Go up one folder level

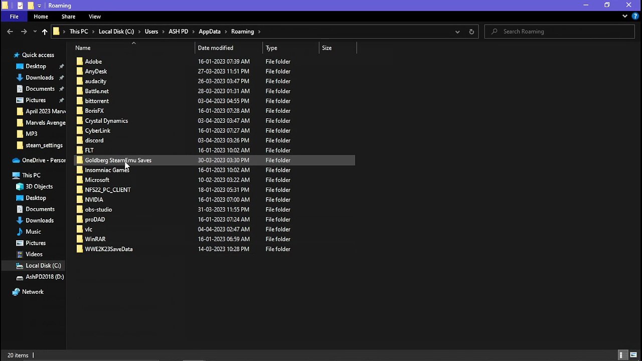point(45,32)
